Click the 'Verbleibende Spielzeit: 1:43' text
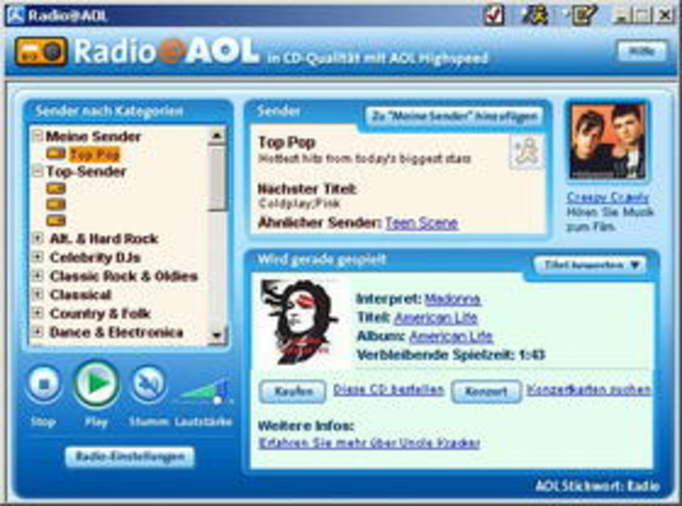The height and width of the screenshot is (506, 682). click(451, 354)
